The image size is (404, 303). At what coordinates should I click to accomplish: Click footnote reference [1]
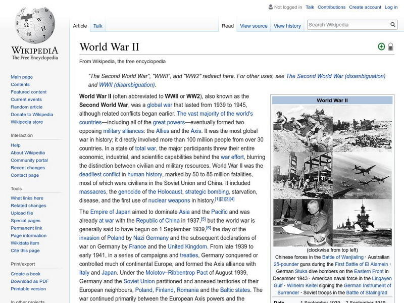(x=217, y=199)
